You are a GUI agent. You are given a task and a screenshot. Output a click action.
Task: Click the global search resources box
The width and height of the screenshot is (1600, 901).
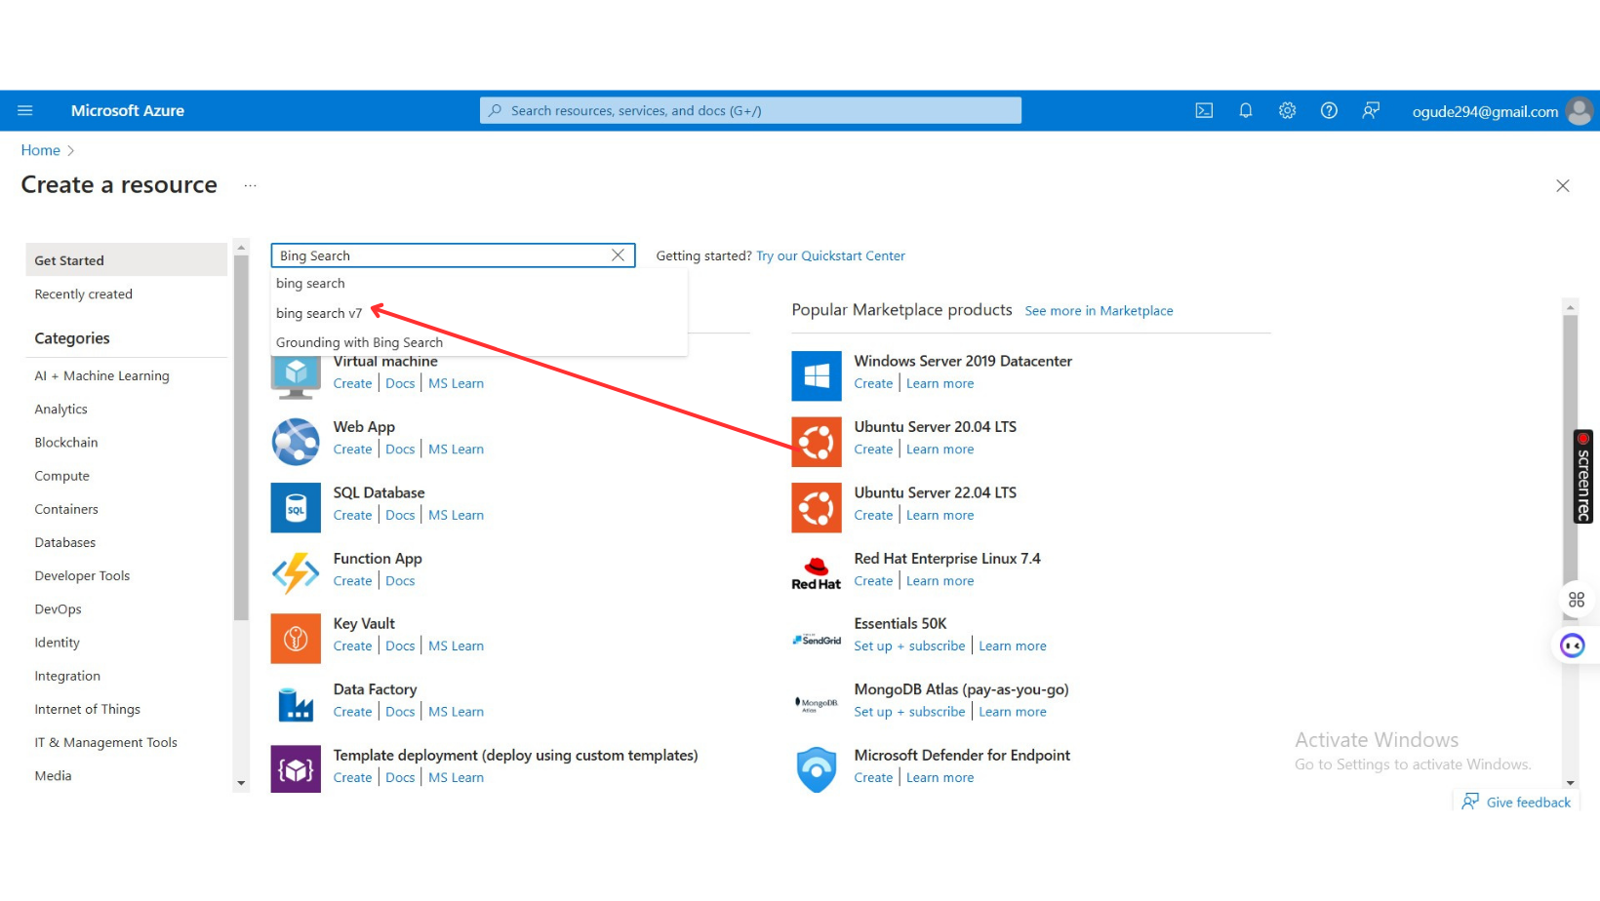pos(750,111)
